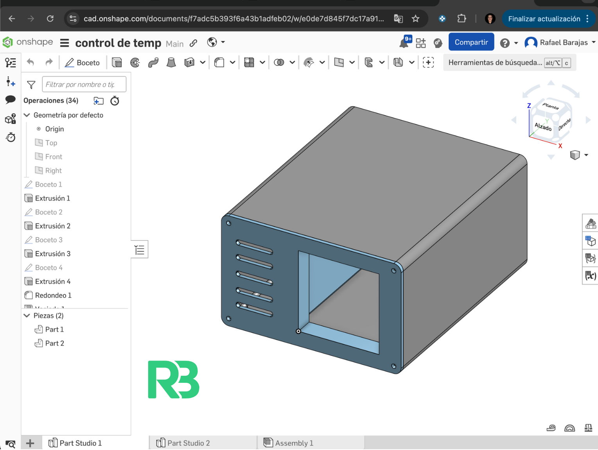Image resolution: width=598 pixels, height=450 pixels.
Task: Open the Rafael Barajas account menu
Action: [560, 43]
